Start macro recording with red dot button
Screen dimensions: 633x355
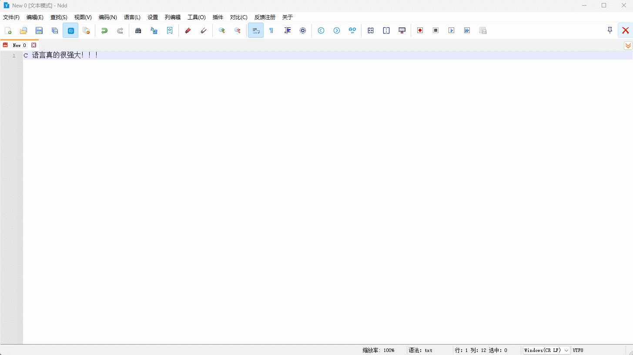[420, 30]
